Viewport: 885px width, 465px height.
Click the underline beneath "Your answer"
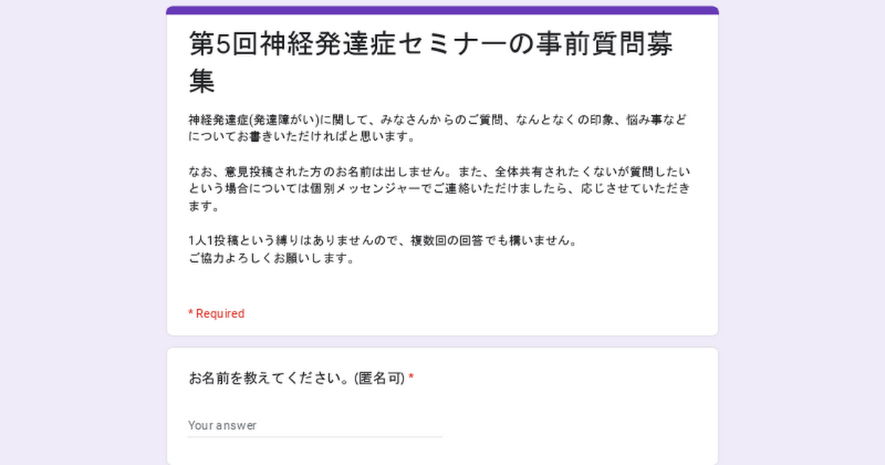click(314, 437)
